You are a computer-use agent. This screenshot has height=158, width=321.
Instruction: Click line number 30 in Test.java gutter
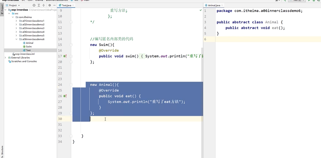[60, 119]
